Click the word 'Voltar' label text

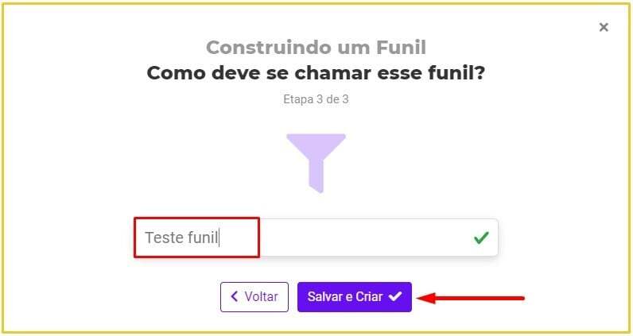coord(261,297)
